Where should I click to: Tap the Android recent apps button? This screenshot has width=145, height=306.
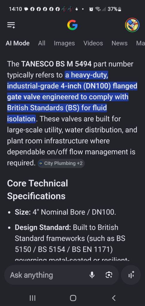point(32,298)
